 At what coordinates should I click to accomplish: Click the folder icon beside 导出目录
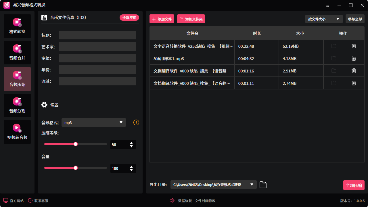(x=263, y=185)
